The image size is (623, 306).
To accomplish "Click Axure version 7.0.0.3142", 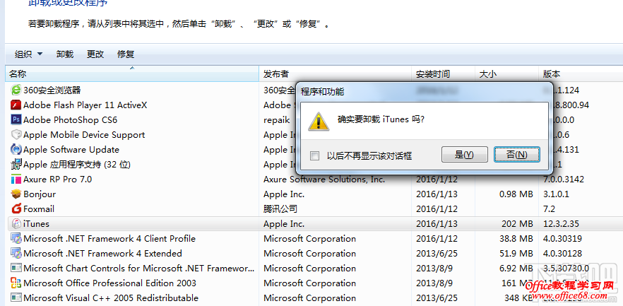I will coord(564,180).
